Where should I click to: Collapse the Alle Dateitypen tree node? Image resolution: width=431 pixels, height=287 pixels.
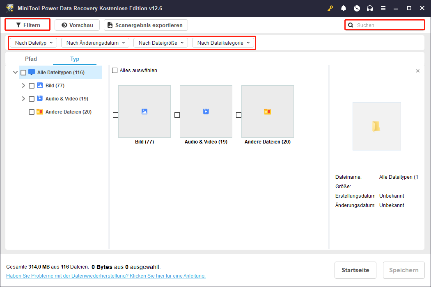[x=16, y=73]
